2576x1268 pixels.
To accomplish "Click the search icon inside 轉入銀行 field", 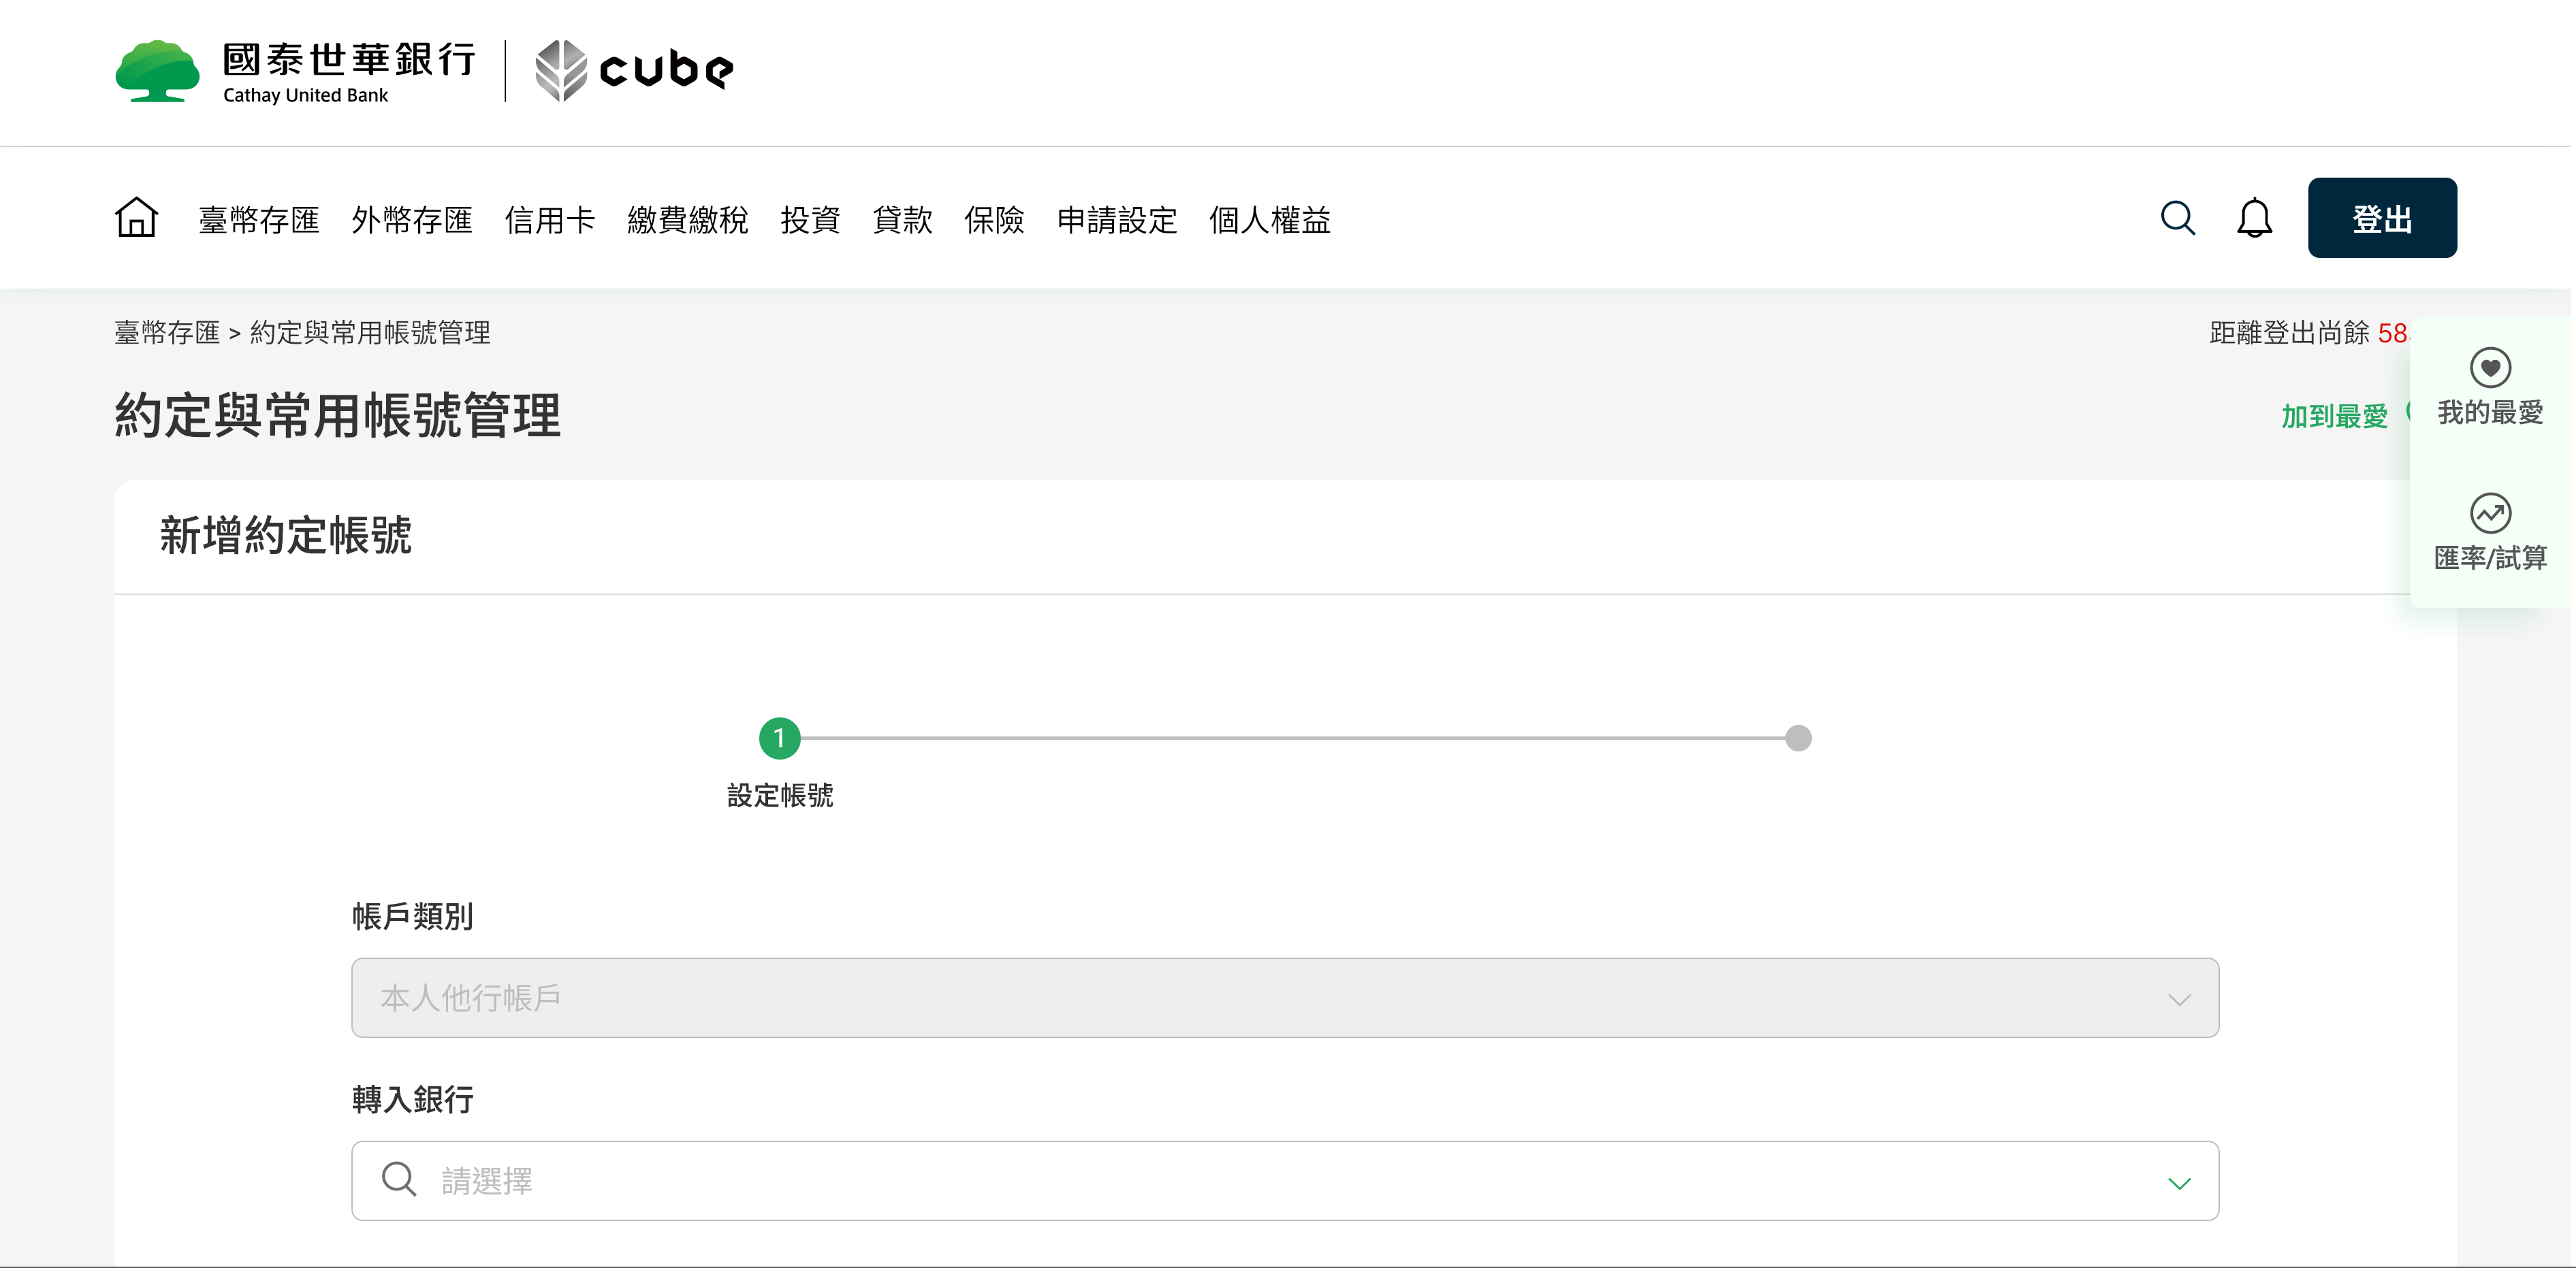I will [x=399, y=1180].
